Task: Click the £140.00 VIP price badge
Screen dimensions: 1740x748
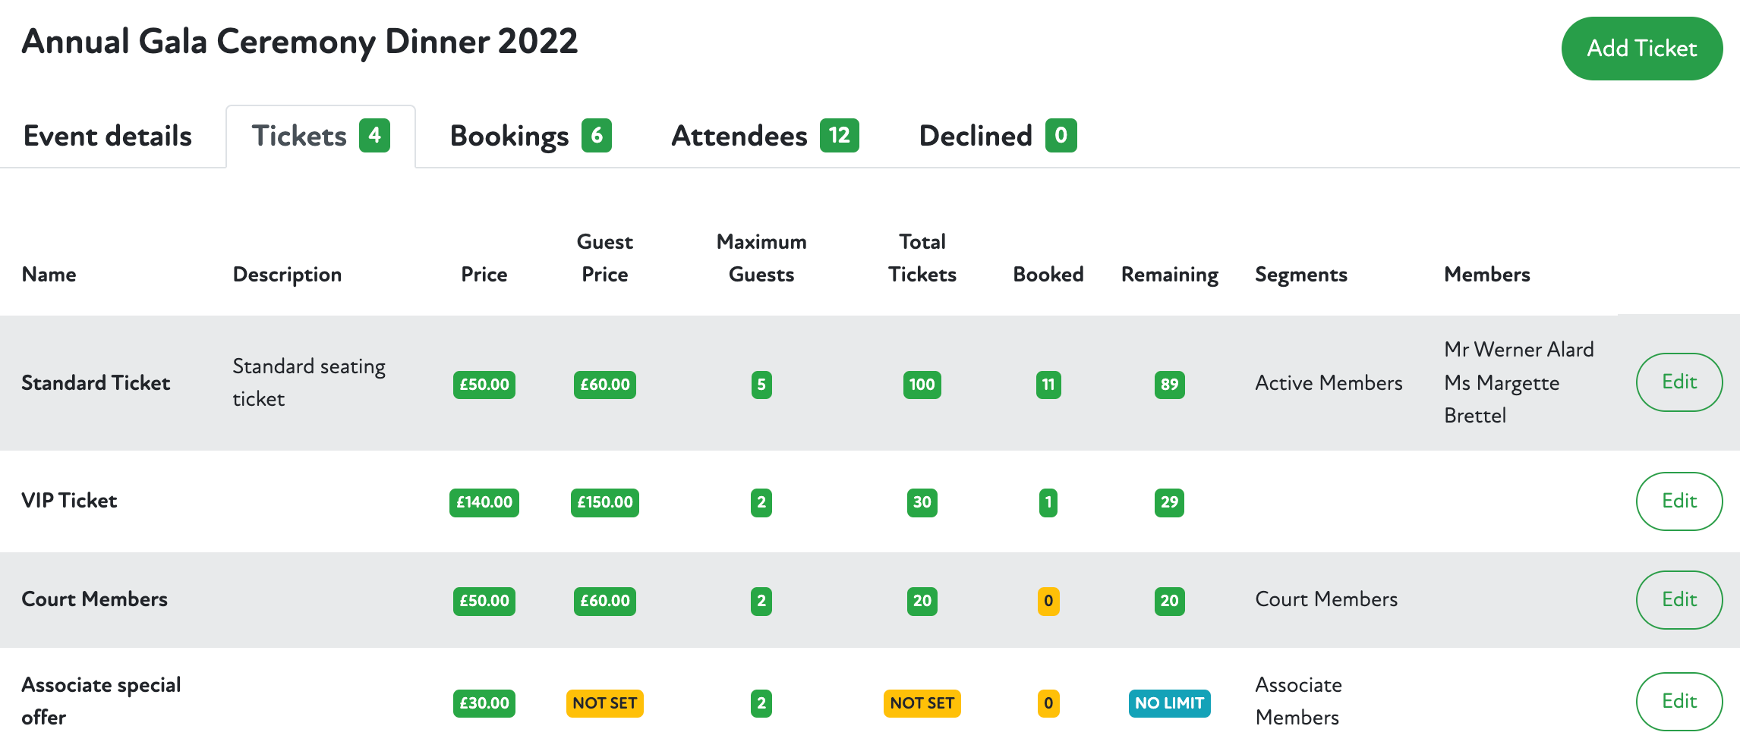Action: 484,502
